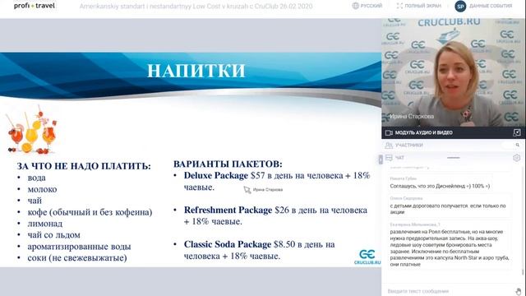Click message about Диснейленд 100%

440,186
